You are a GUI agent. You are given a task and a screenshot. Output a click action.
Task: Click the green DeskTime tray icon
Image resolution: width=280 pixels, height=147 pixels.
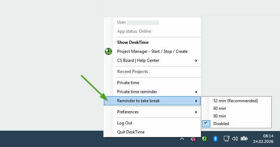[x=204, y=139]
